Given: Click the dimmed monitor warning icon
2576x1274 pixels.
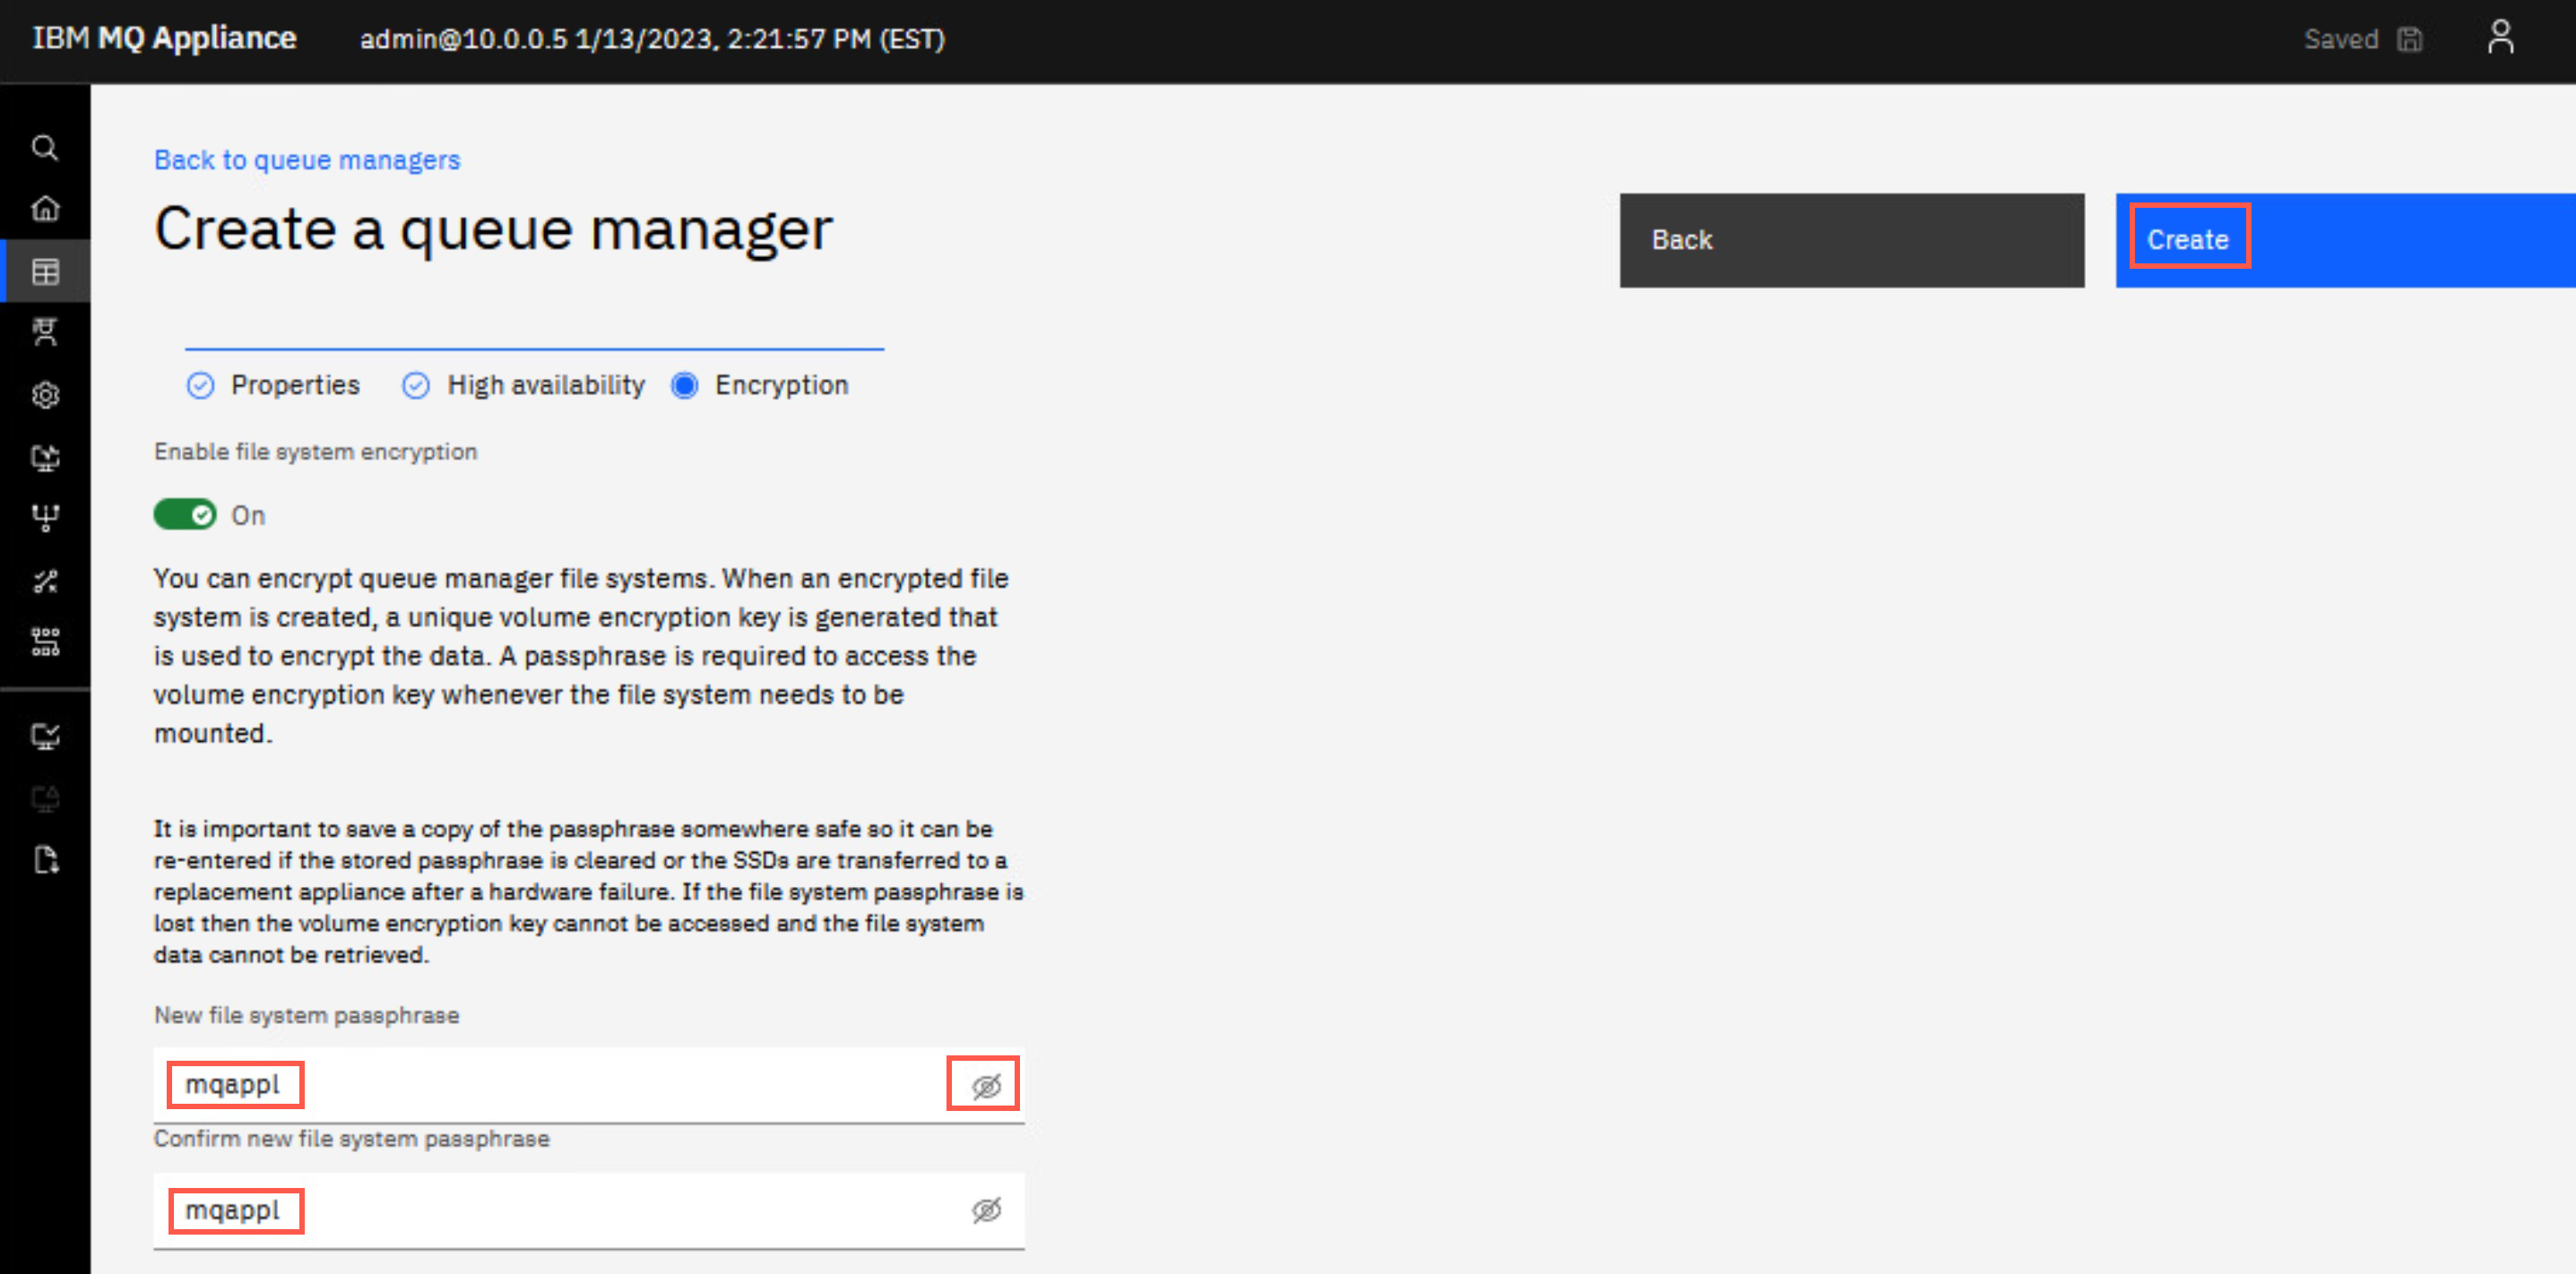Looking at the screenshot, I should (45, 798).
